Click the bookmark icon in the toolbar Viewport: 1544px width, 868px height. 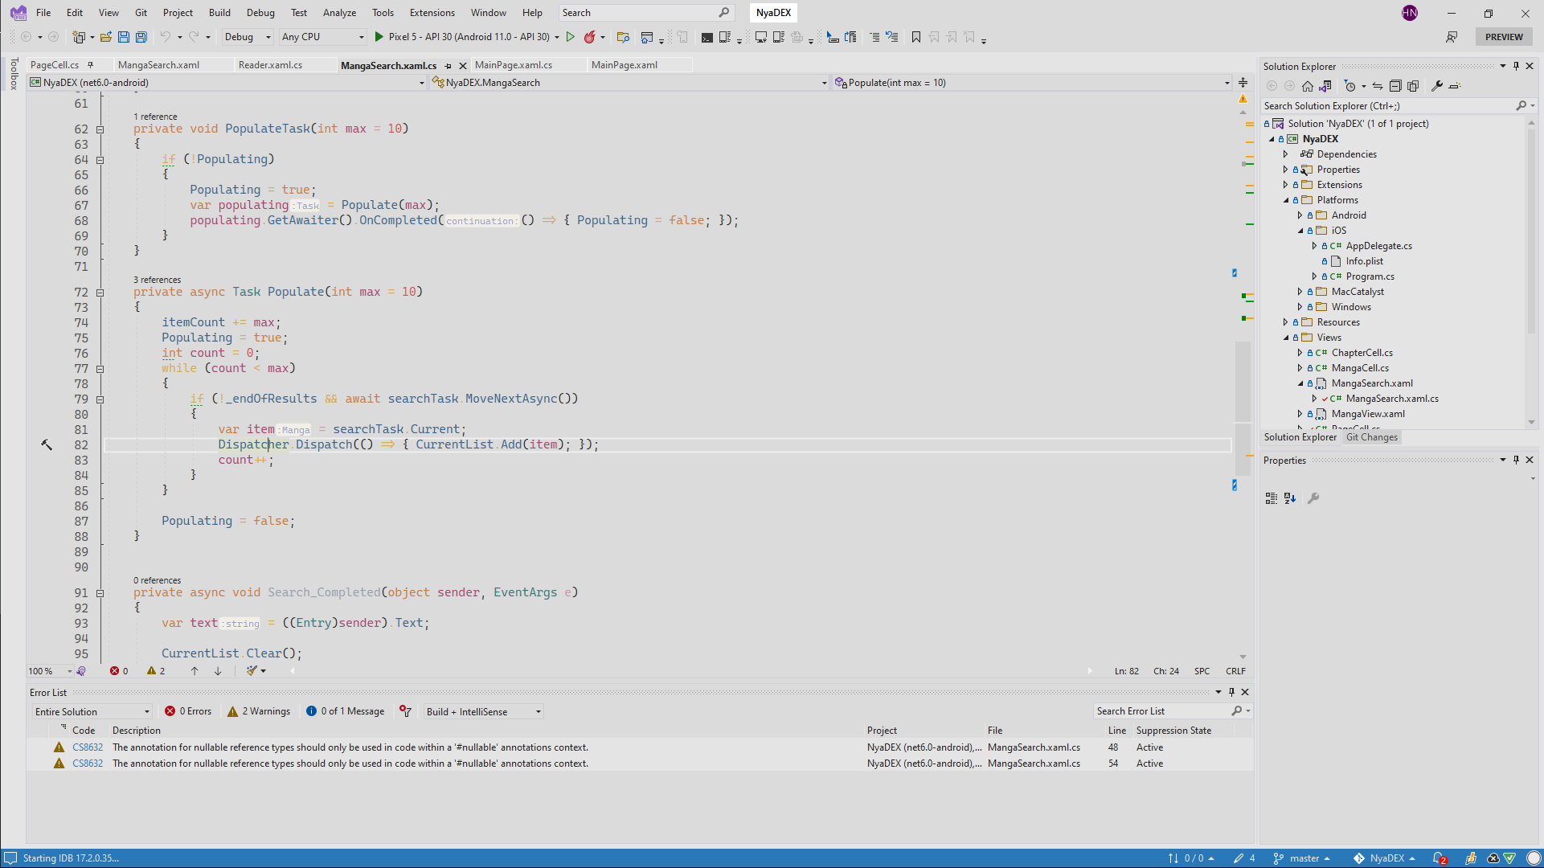click(x=915, y=37)
